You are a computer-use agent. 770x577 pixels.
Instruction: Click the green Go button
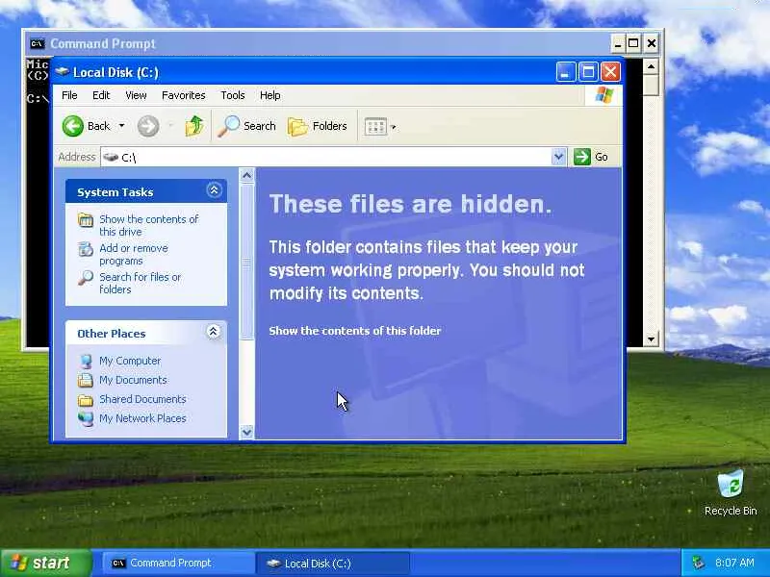click(x=591, y=157)
